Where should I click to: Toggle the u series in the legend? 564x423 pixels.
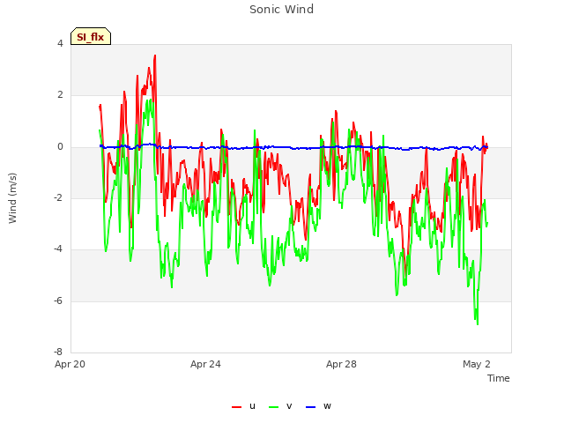click(x=243, y=406)
